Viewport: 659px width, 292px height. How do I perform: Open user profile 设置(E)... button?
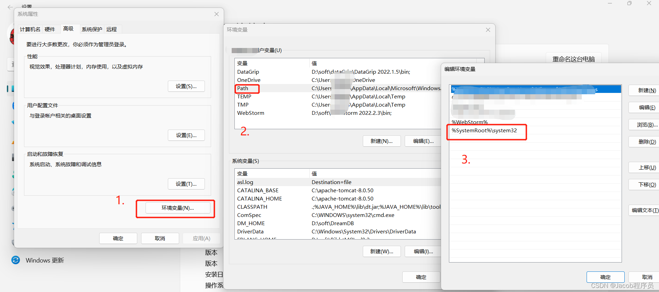pyautogui.click(x=186, y=135)
